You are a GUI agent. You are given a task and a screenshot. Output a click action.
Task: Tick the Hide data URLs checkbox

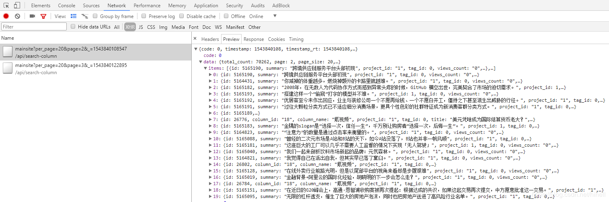tap(73, 26)
